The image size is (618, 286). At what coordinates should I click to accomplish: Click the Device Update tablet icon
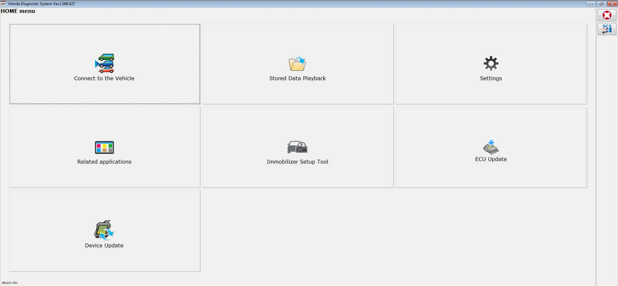(104, 230)
